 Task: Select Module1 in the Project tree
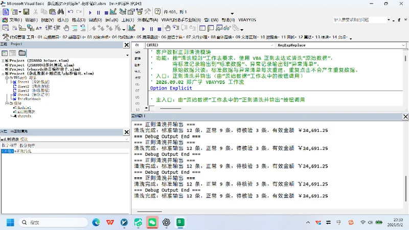(24, 107)
